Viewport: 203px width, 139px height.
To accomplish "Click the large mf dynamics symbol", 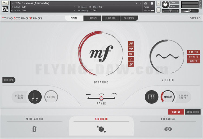I will 101,54.
